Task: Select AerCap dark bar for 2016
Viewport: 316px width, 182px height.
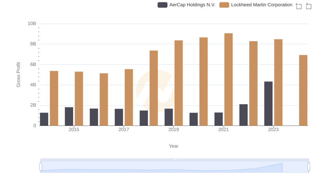Action: (94, 117)
